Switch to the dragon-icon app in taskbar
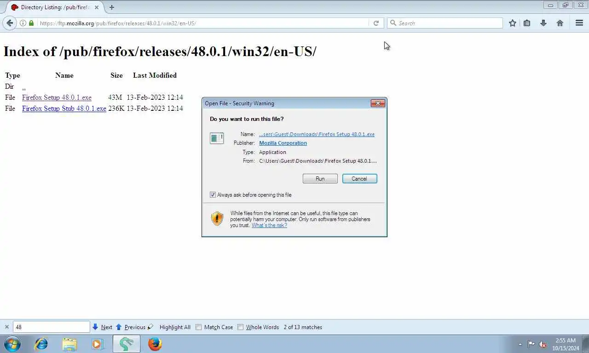 [x=127, y=344]
